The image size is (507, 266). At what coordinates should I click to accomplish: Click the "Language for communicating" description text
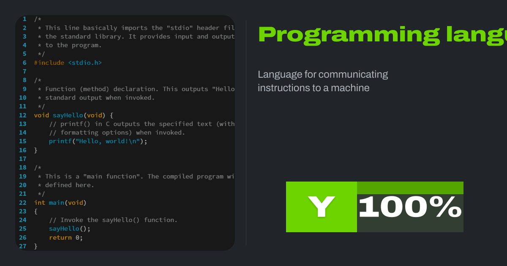point(323,75)
